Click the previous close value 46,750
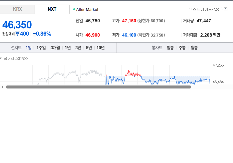 pyautogui.click(x=93, y=21)
